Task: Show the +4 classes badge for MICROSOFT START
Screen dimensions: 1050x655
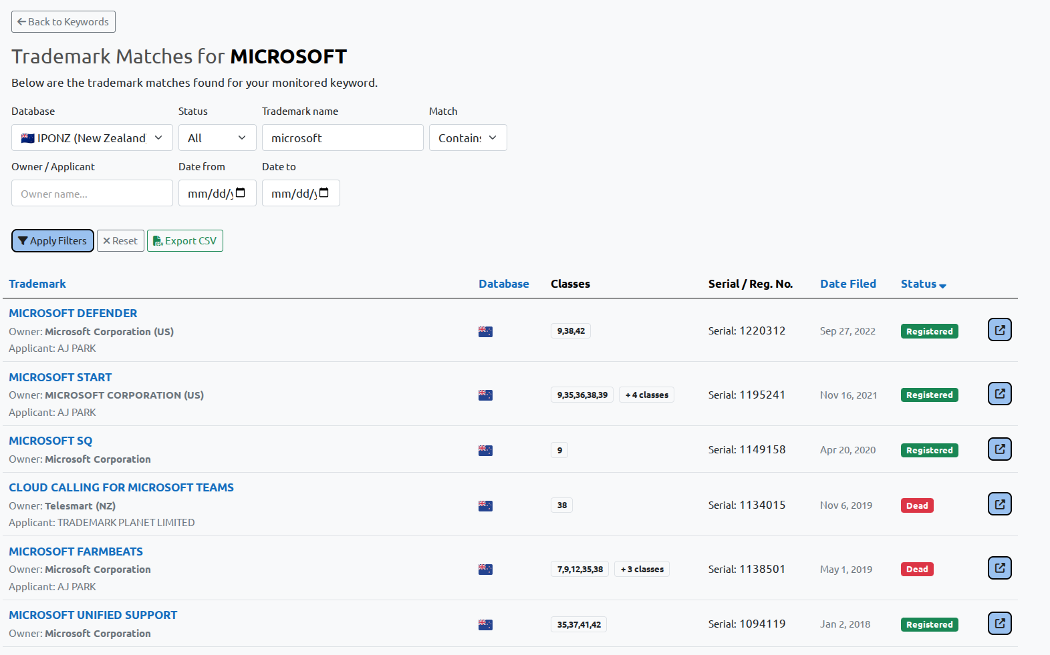Action: (646, 395)
